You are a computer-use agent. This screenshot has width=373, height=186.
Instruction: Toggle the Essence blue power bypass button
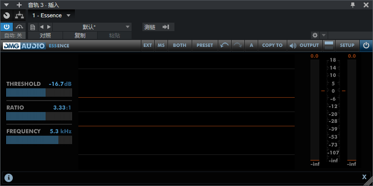366,45
